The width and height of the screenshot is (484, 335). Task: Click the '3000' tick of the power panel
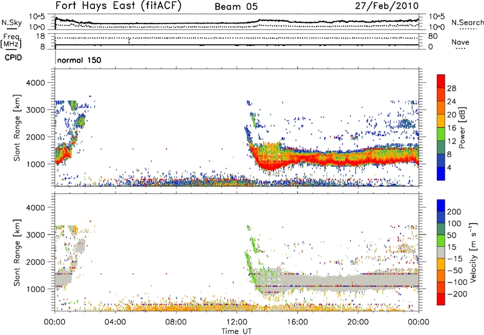click(x=36, y=110)
